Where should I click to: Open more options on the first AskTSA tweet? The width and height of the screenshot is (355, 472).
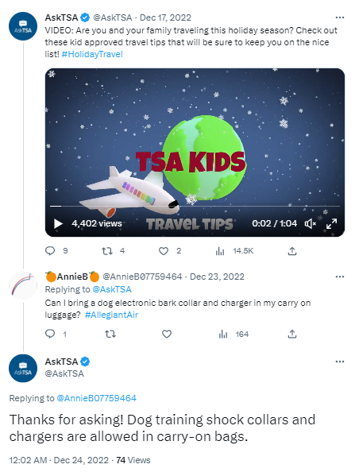(340, 17)
